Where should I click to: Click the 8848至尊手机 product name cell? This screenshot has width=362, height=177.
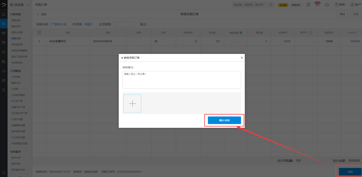click(58, 41)
